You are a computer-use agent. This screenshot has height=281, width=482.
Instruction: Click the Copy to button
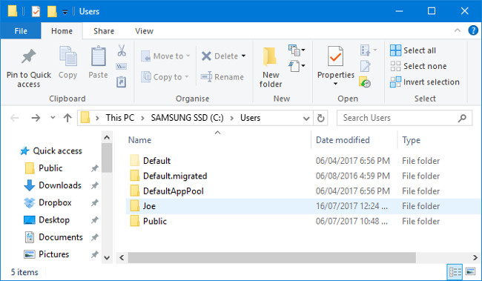pyautogui.click(x=165, y=76)
